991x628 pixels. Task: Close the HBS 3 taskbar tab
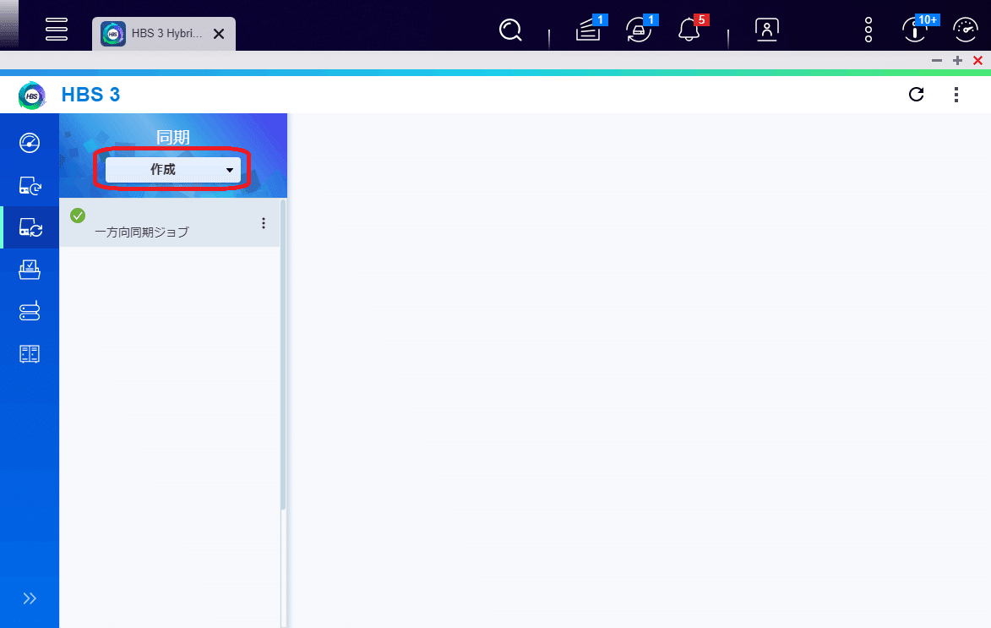click(x=219, y=34)
